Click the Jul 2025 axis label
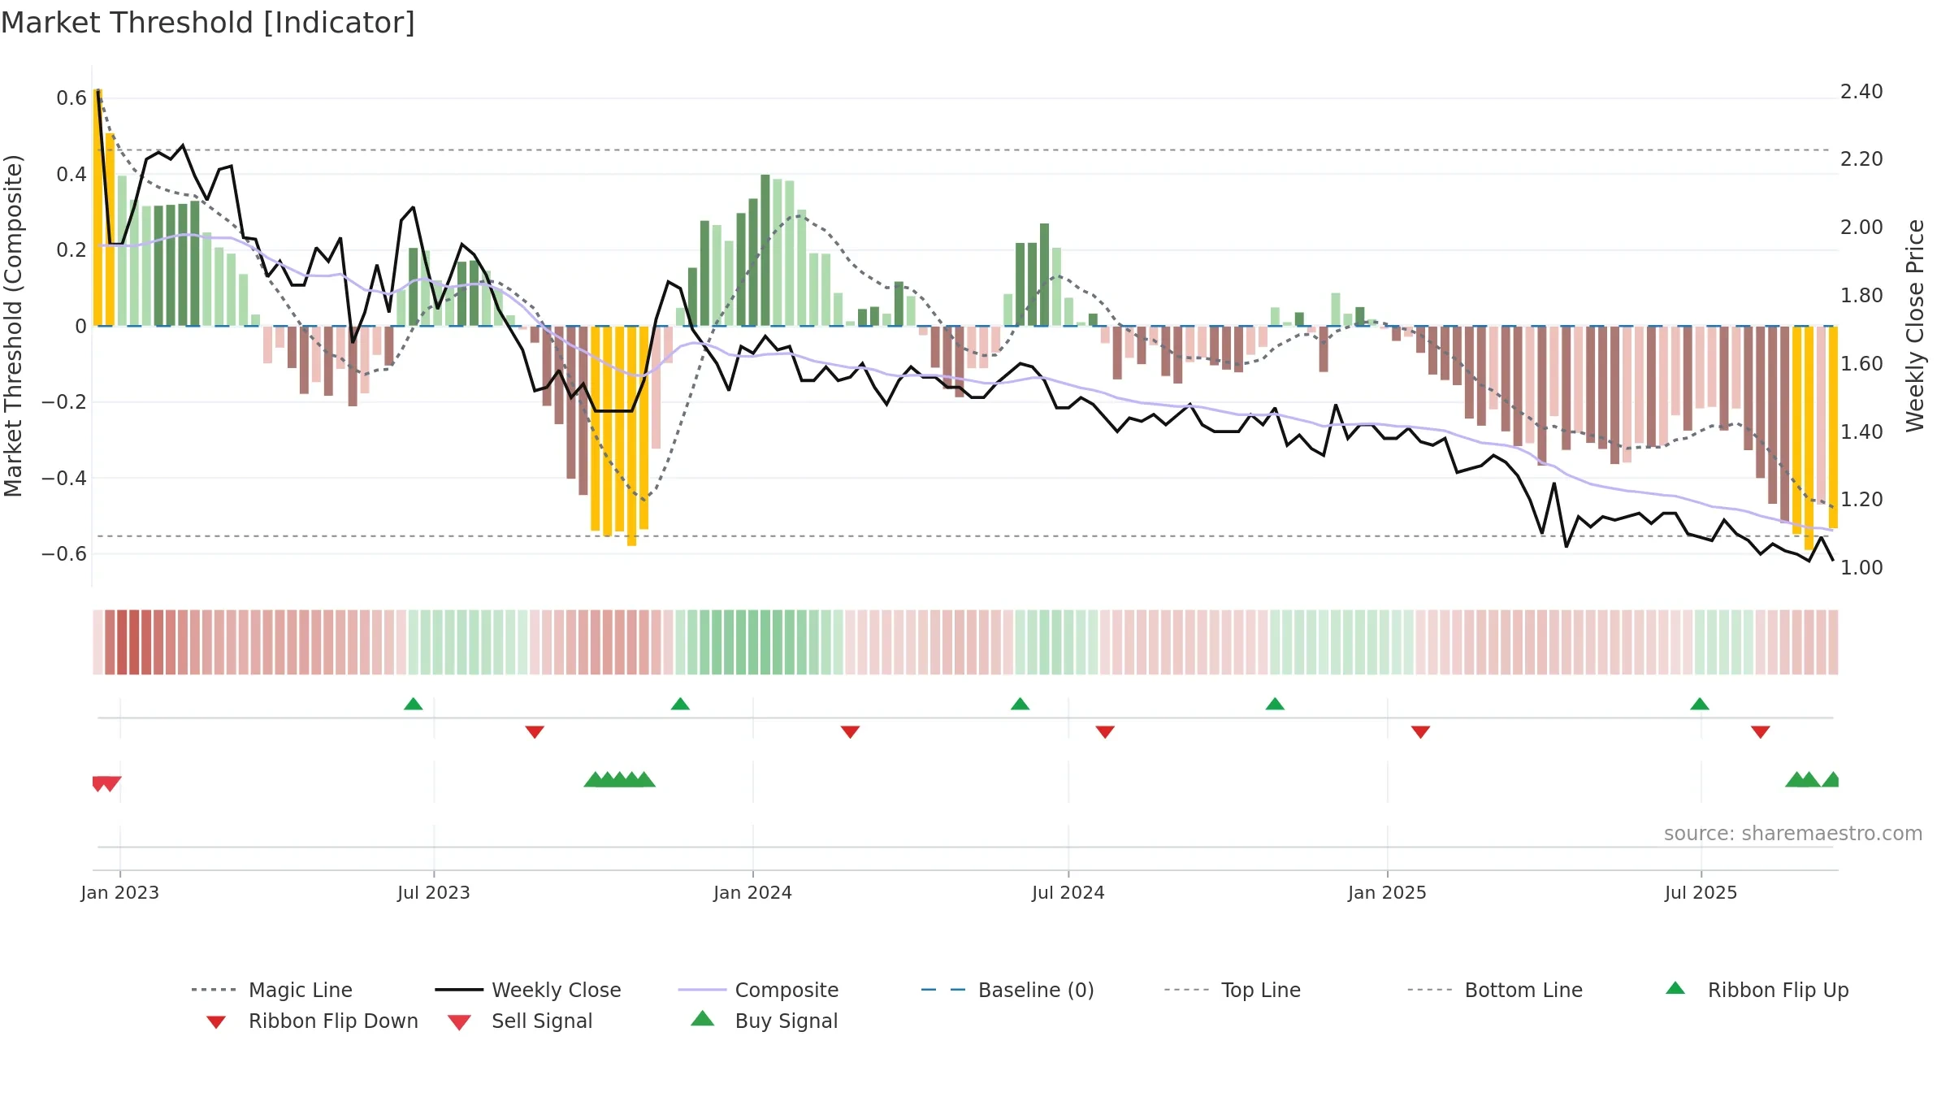The height and width of the screenshot is (1097, 1950). 1701,892
